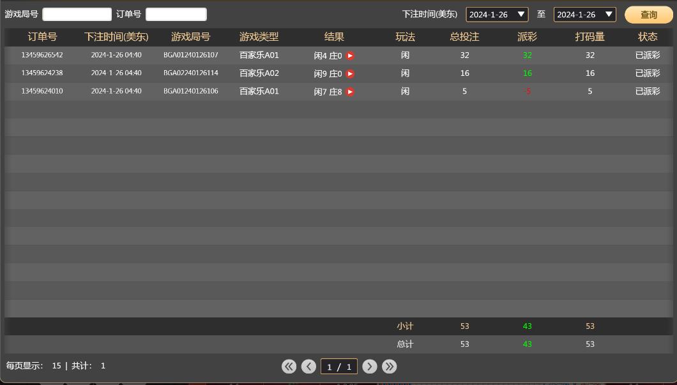Click game round BGA02240126114
This screenshot has height=385, width=677.
(x=191, y=73)
